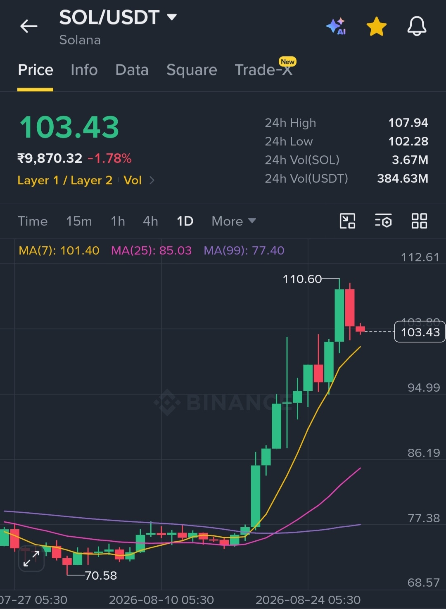Image resolution: width=446 pixels, height=609 pixels.
Task: Select the 15m chart interval
Action: (79, 221)
